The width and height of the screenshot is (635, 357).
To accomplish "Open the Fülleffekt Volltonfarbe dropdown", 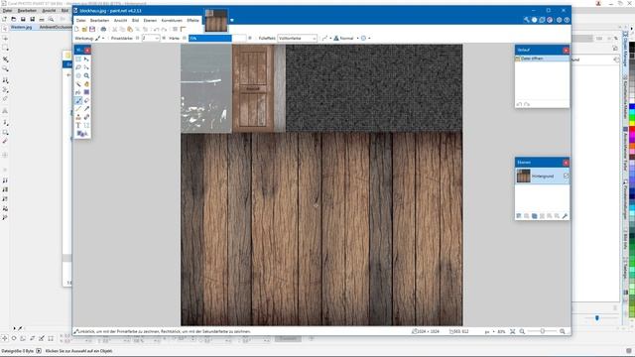I will (297, 38).
